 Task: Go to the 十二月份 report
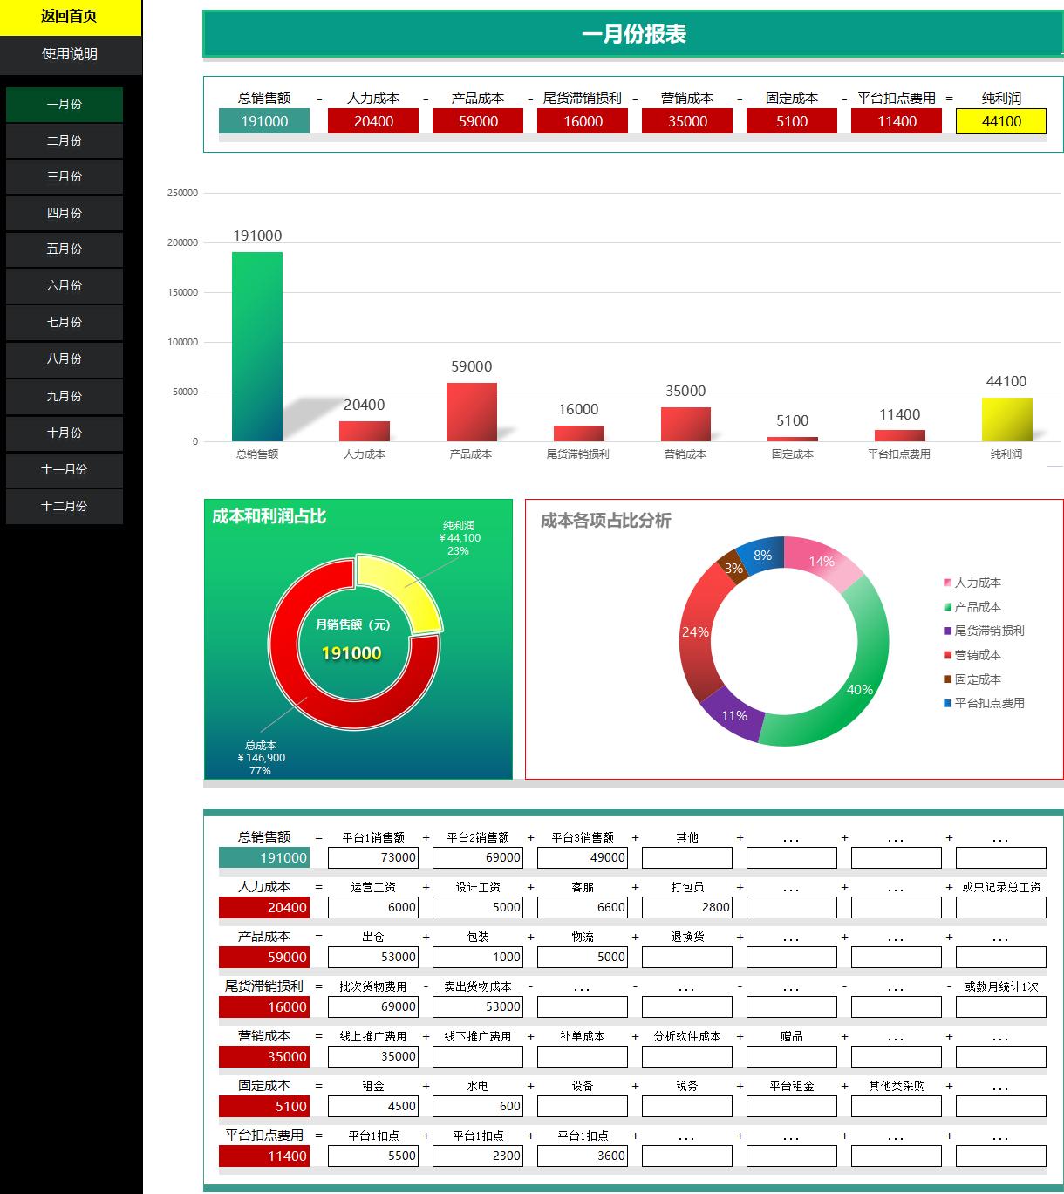tap(64, 506)
